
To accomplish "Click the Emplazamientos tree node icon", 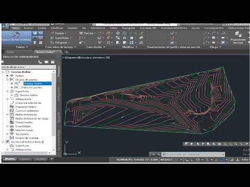I will tap(12, 107).
